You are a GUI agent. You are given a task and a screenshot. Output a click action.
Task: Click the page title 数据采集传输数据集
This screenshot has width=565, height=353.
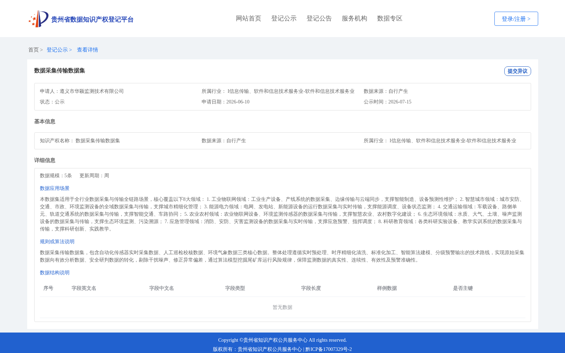[60, 71]
